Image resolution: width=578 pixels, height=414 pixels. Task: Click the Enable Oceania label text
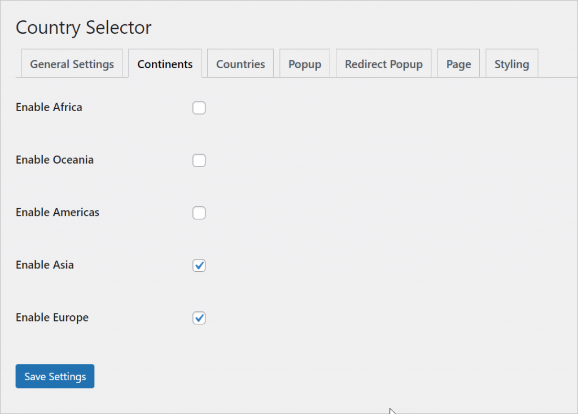(54, 160)
